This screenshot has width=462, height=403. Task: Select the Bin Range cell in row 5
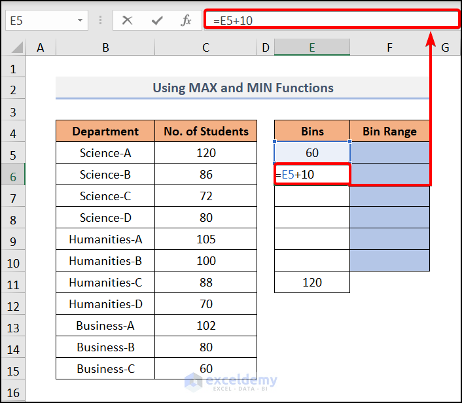pos(389,153)
